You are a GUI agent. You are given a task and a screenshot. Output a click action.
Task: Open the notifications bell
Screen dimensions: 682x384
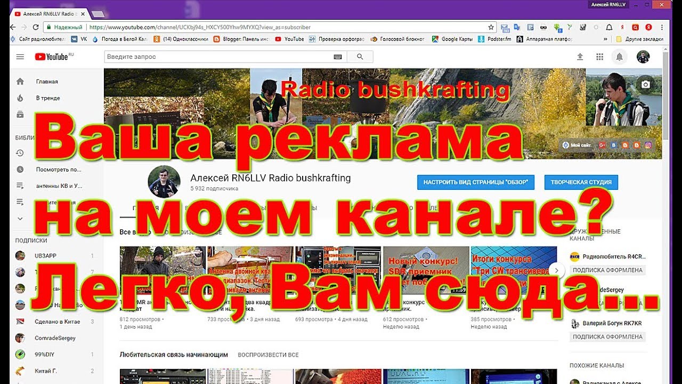(x=619, y=57)
